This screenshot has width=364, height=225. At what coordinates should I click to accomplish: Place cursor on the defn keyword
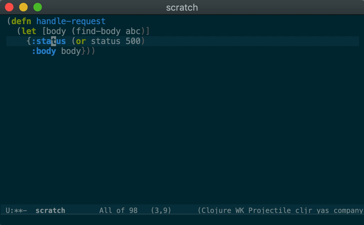click(x=21, y=21)
